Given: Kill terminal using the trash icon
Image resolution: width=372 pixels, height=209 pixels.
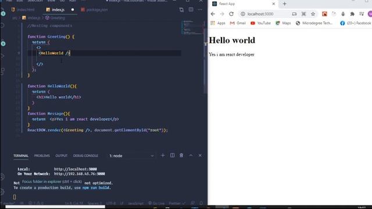Looking at the screenshot, I should (181, 156).
